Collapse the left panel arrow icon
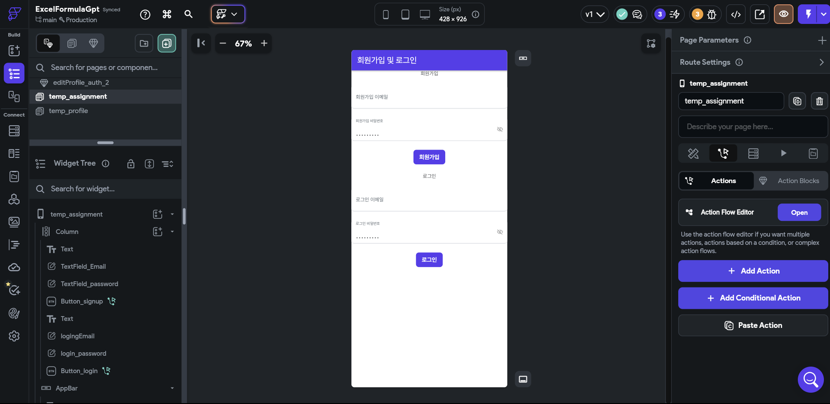Screen dimensions: 830x404 click(x=201, y=43)
